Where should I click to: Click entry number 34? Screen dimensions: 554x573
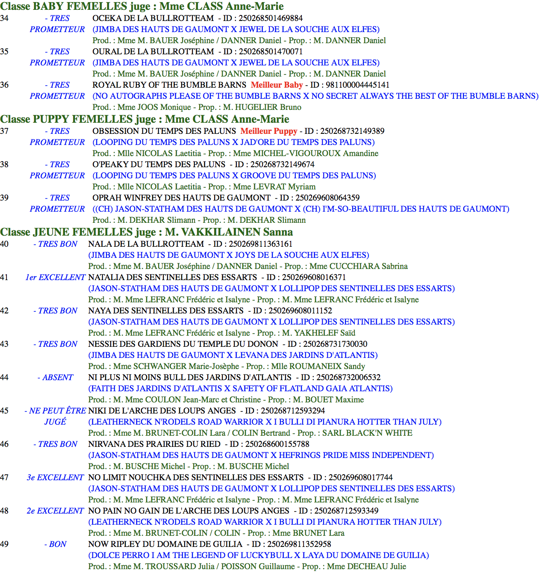tap(4, 18)
